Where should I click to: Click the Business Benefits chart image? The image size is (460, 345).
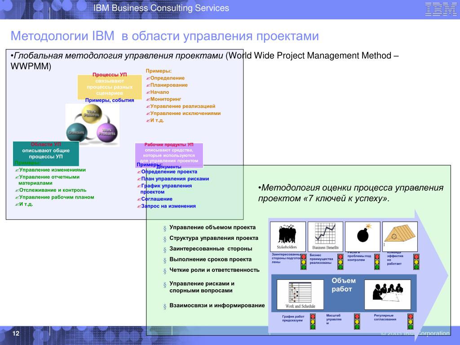click(325, 236)
